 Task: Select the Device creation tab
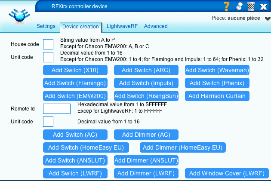pyautogui.click(x=80, y=27)
